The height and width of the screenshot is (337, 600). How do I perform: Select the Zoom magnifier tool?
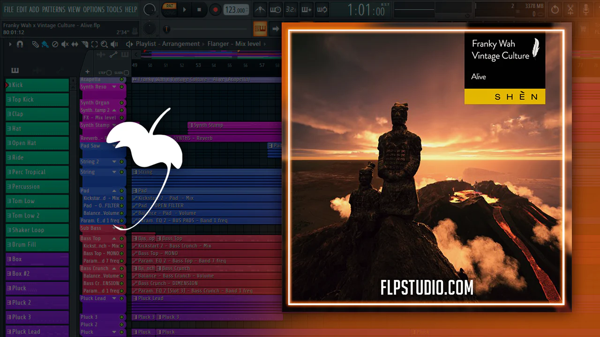click(x=104, y=44)
